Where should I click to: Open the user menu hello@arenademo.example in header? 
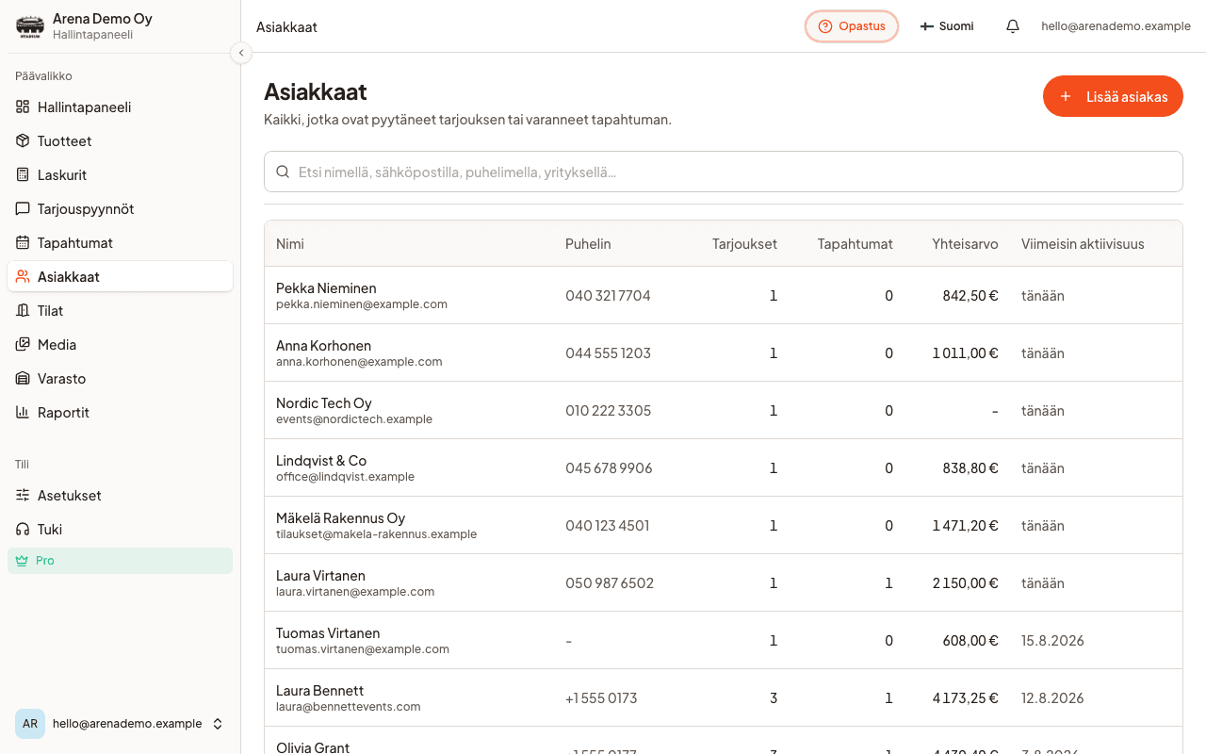point(1116,26)
